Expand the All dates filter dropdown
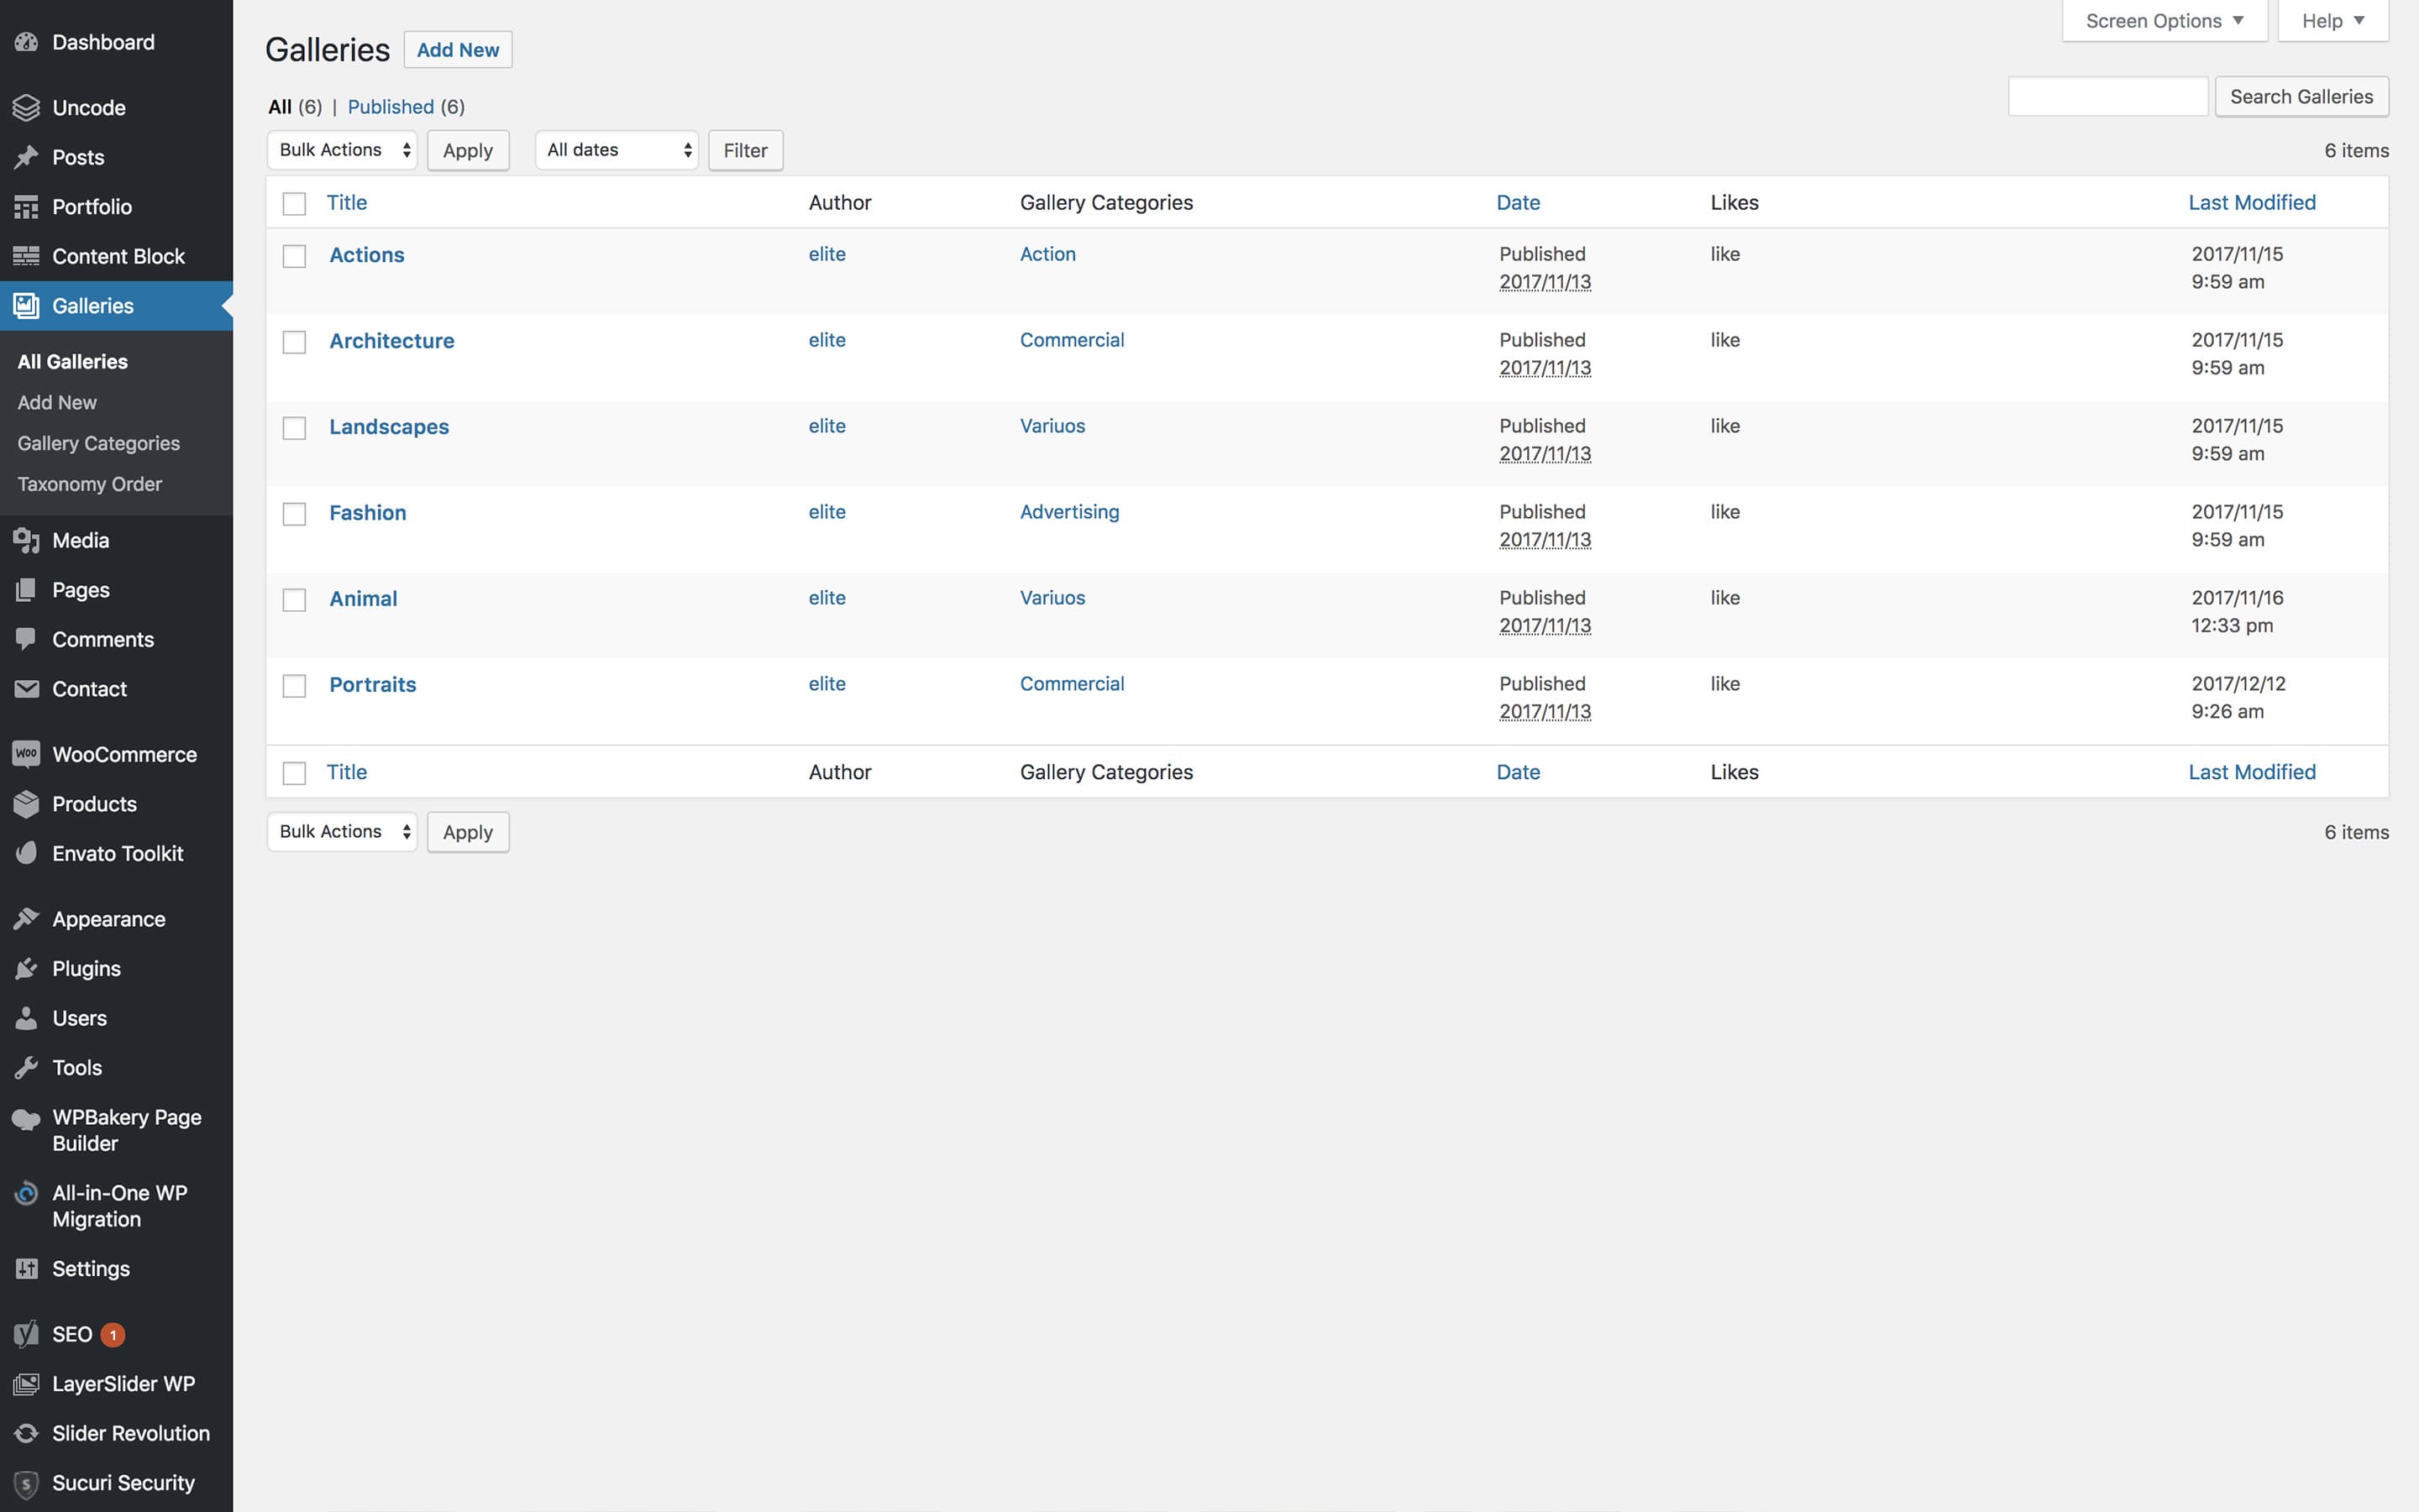 617,150
